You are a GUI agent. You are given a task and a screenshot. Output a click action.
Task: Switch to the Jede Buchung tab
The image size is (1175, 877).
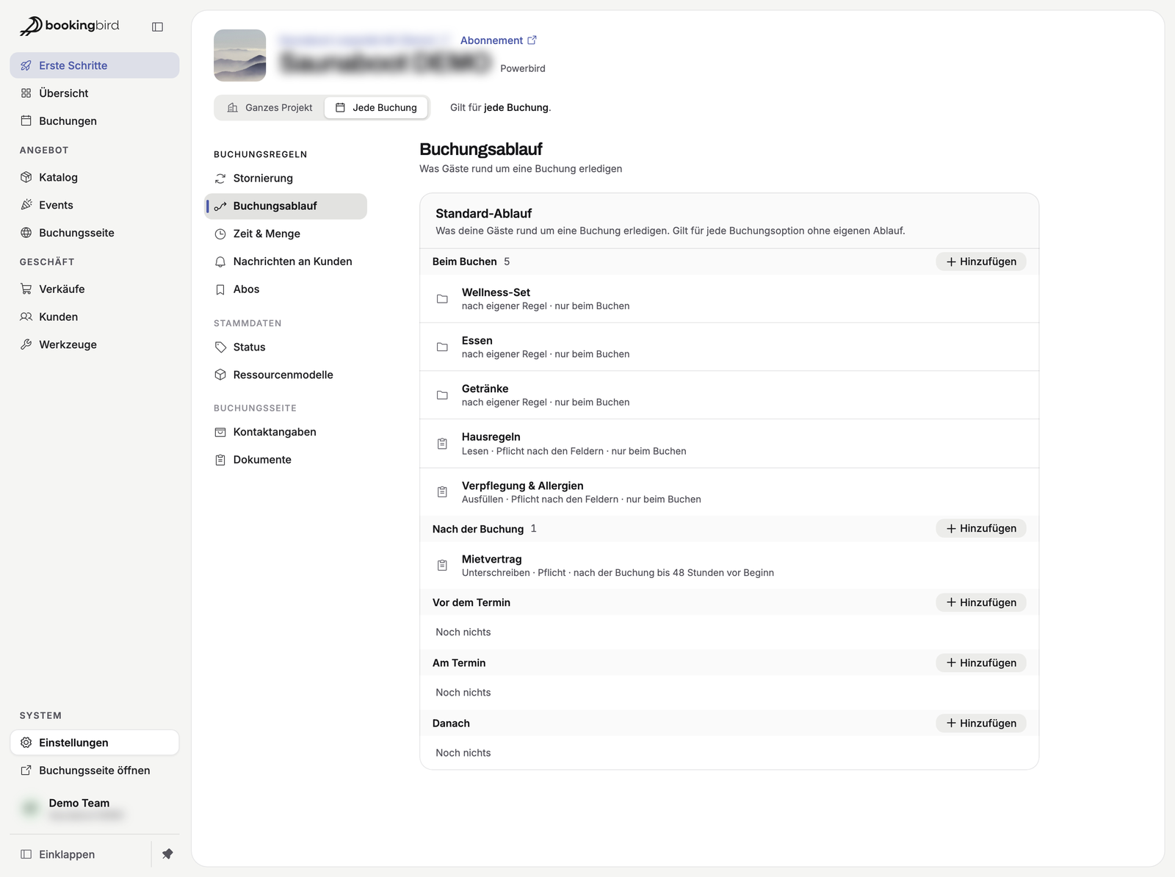pyautogui.click(x=376, y=107)
